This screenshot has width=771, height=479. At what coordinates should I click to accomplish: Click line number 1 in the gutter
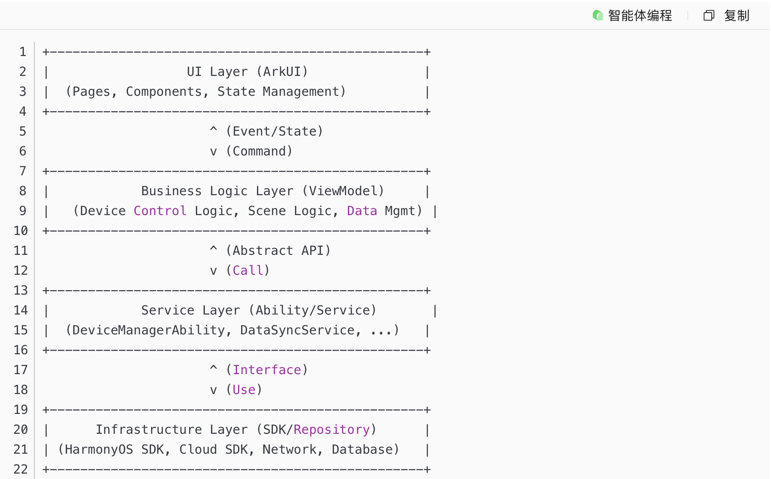[x=23, y=52]
